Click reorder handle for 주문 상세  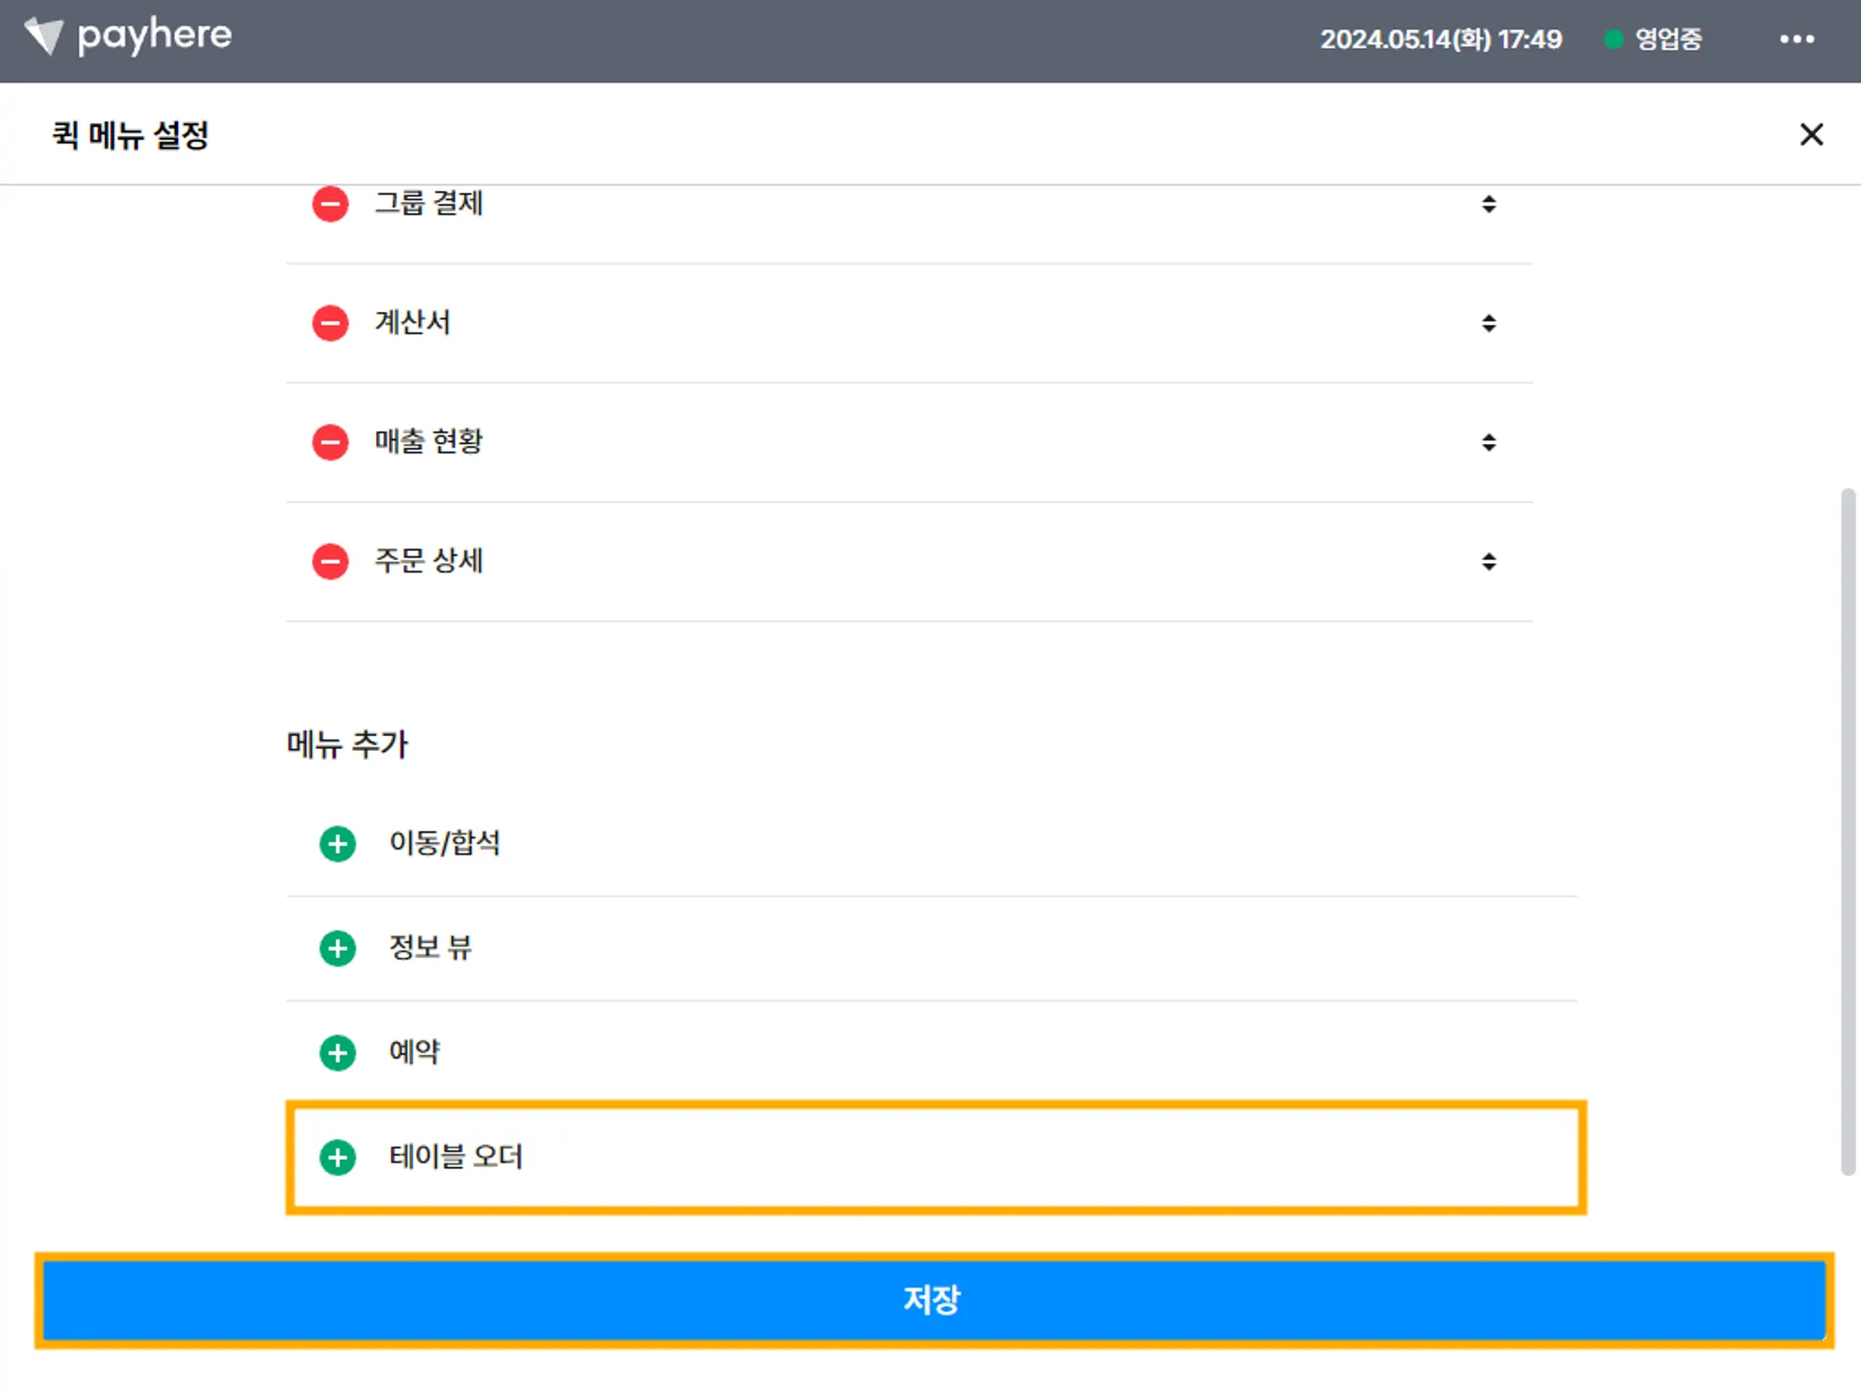click(x=1489, y=561)
